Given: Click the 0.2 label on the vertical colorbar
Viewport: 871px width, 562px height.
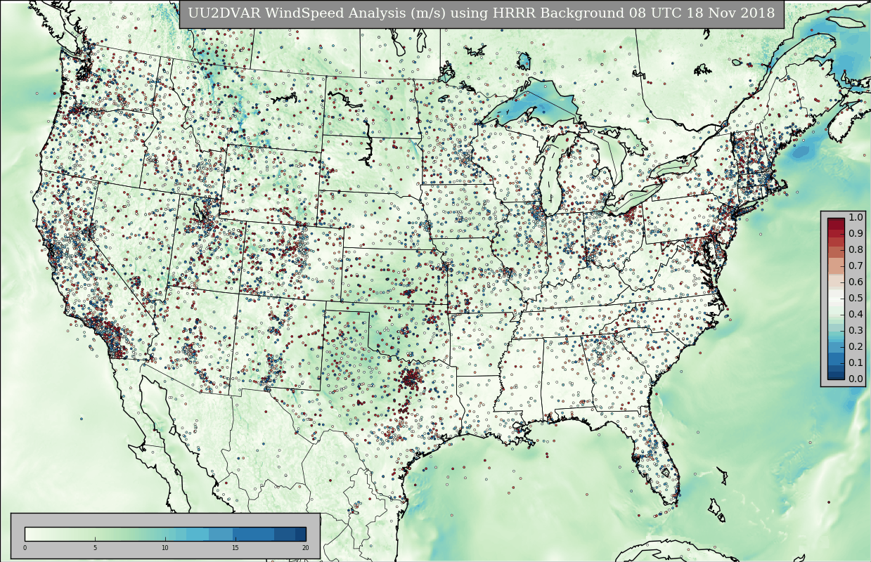Looking at the screenshot, I should pyautogui.click(x=856, y=346).
